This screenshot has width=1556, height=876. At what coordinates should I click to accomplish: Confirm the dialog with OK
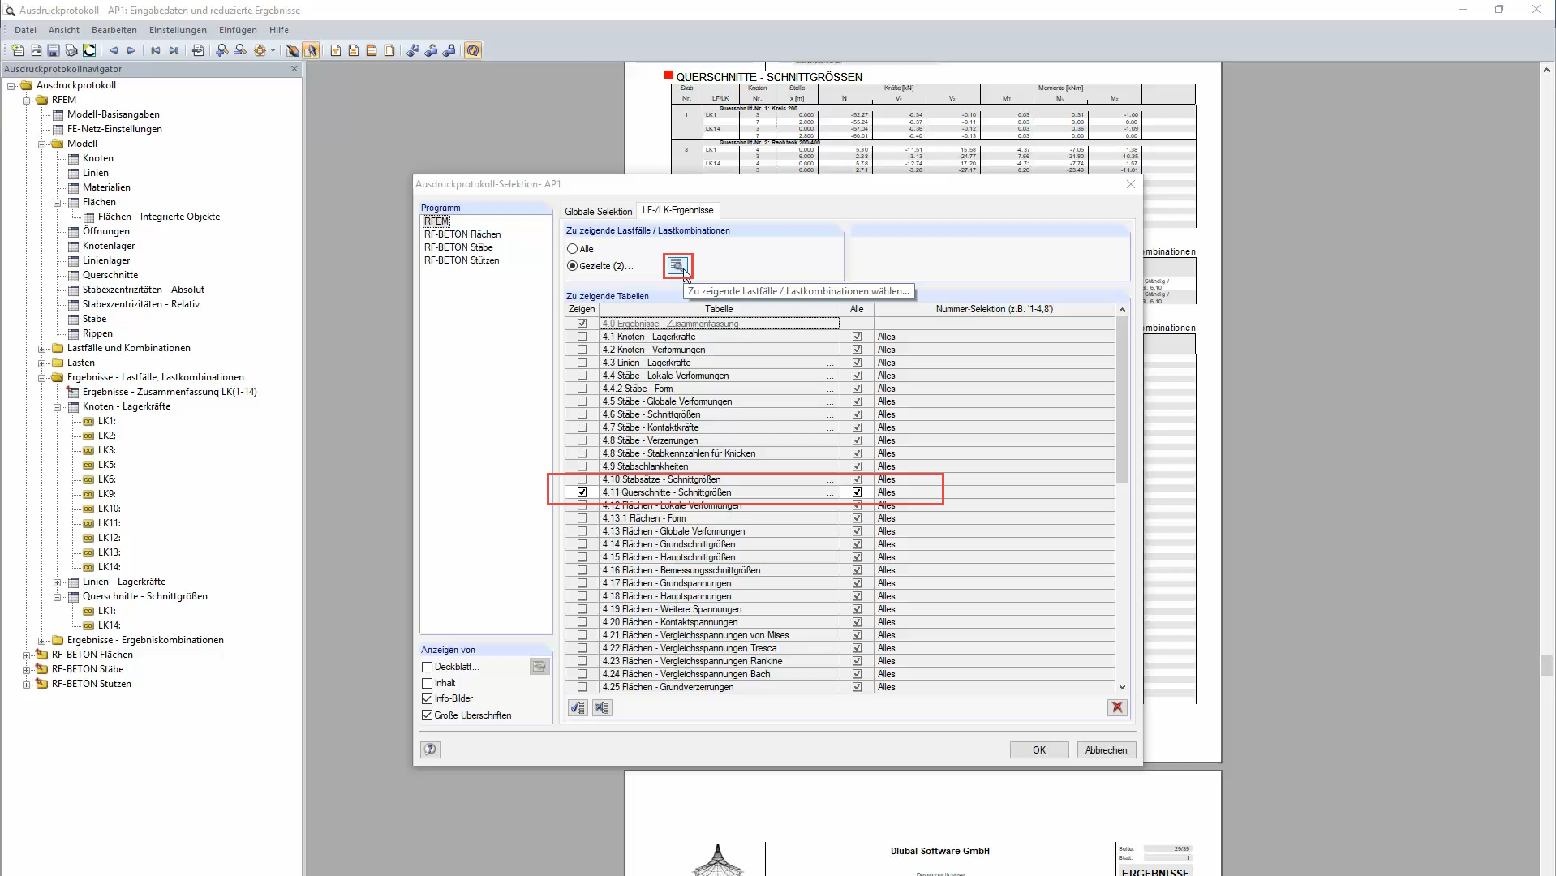(x=1038, y=749)
